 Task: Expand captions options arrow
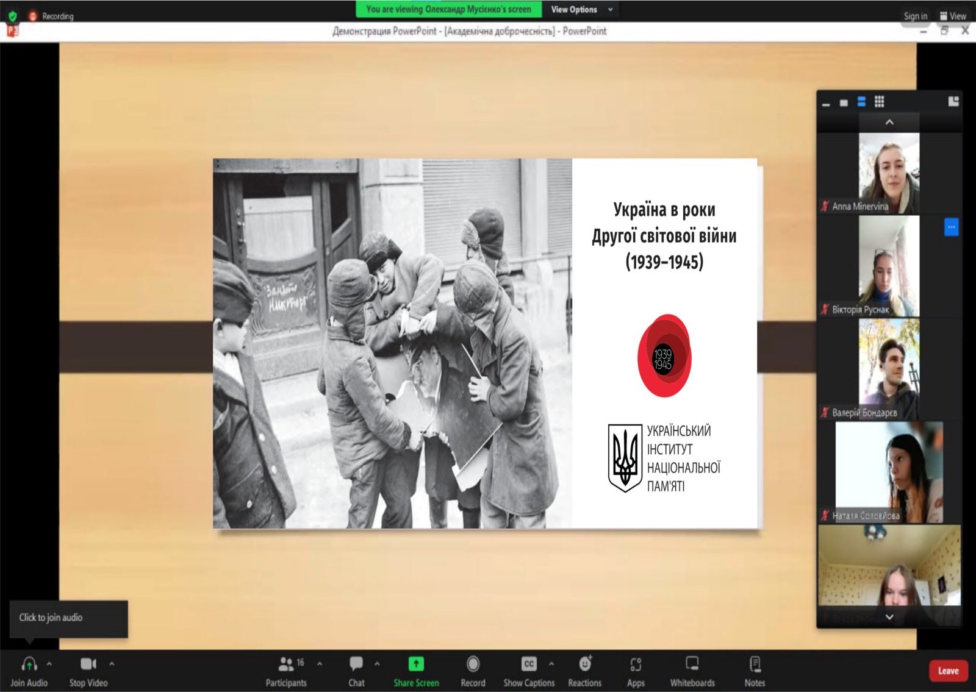tap(551, 664)
